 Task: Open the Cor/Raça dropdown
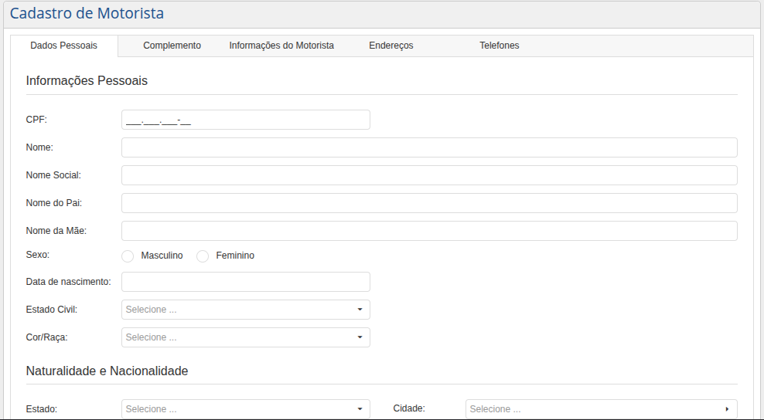coord(245,337)
